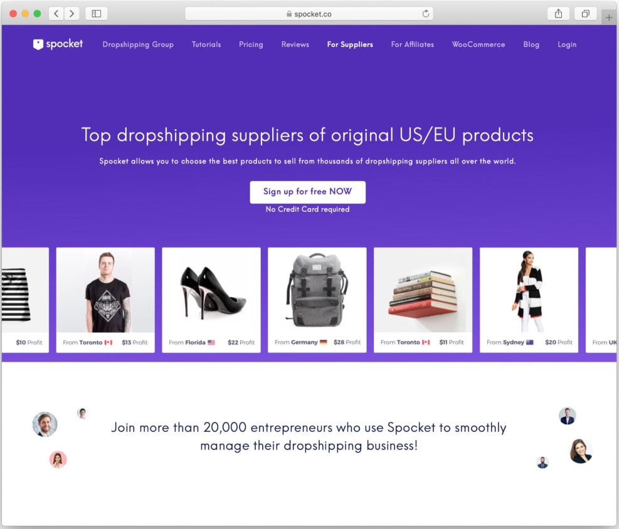Open the Pricing menu item
Viewport: 619px width, 529px height.
coord(251,45)
